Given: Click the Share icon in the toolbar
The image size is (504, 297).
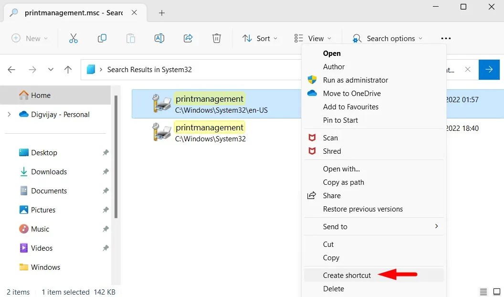Looking at the screenshot, I should [x=188, y=38].
